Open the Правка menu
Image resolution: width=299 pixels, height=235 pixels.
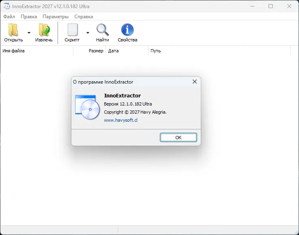29,17
